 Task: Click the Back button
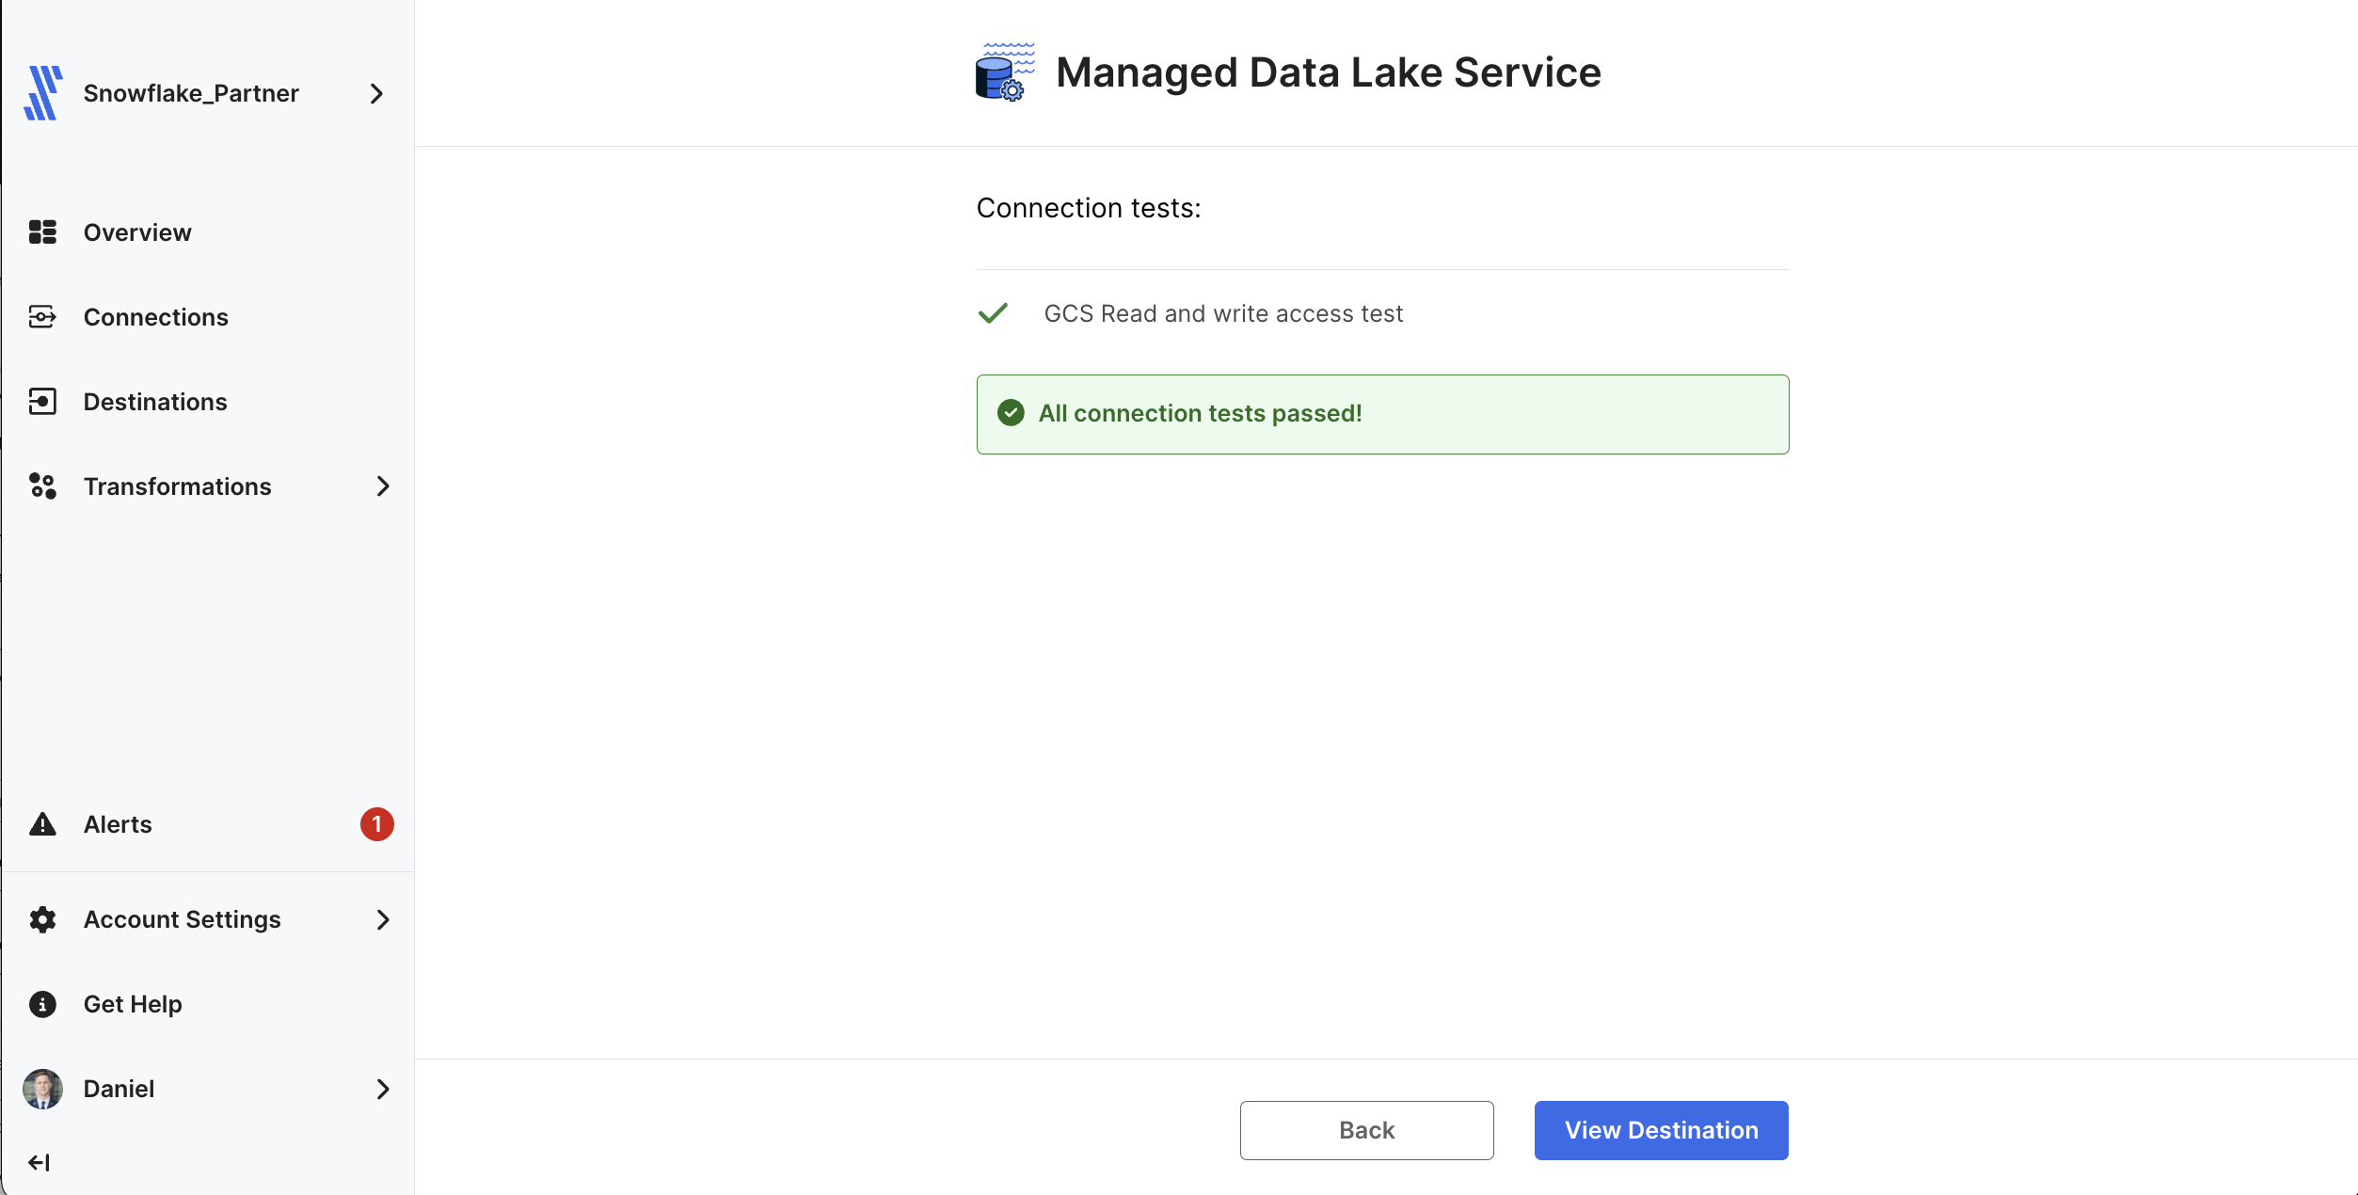tap(1366, 1130)
